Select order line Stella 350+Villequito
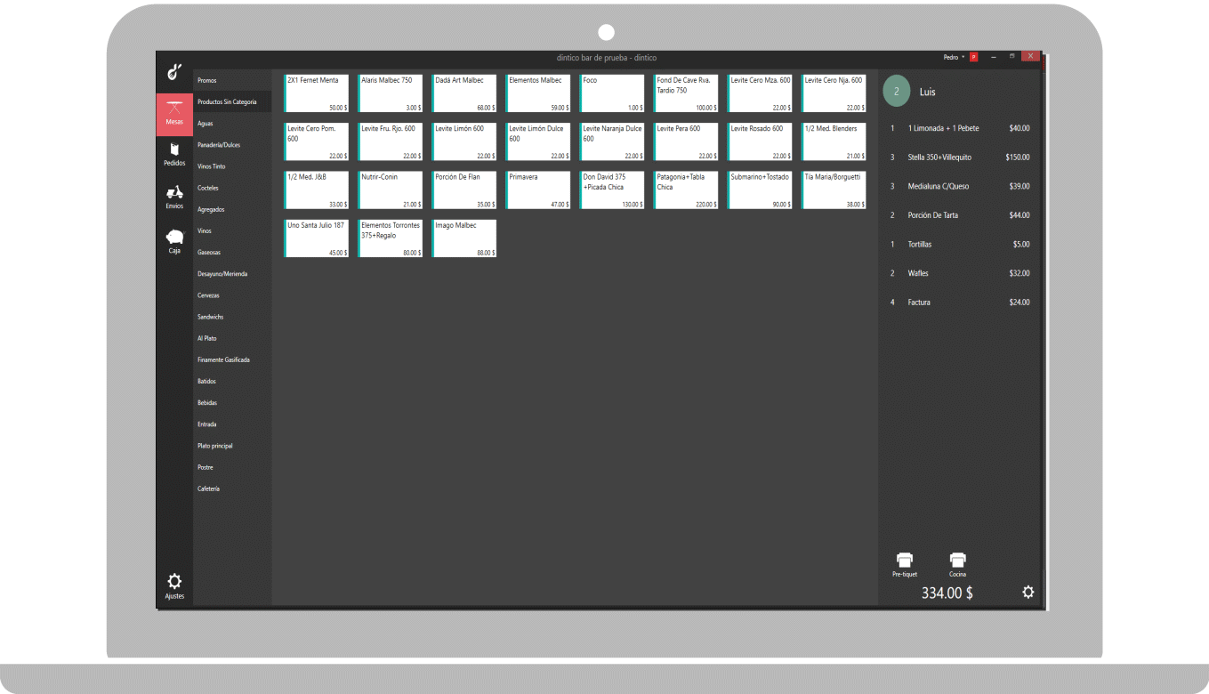Image resolution: width=1209 pixels, height=694 pixels. (x=960, y=157)
